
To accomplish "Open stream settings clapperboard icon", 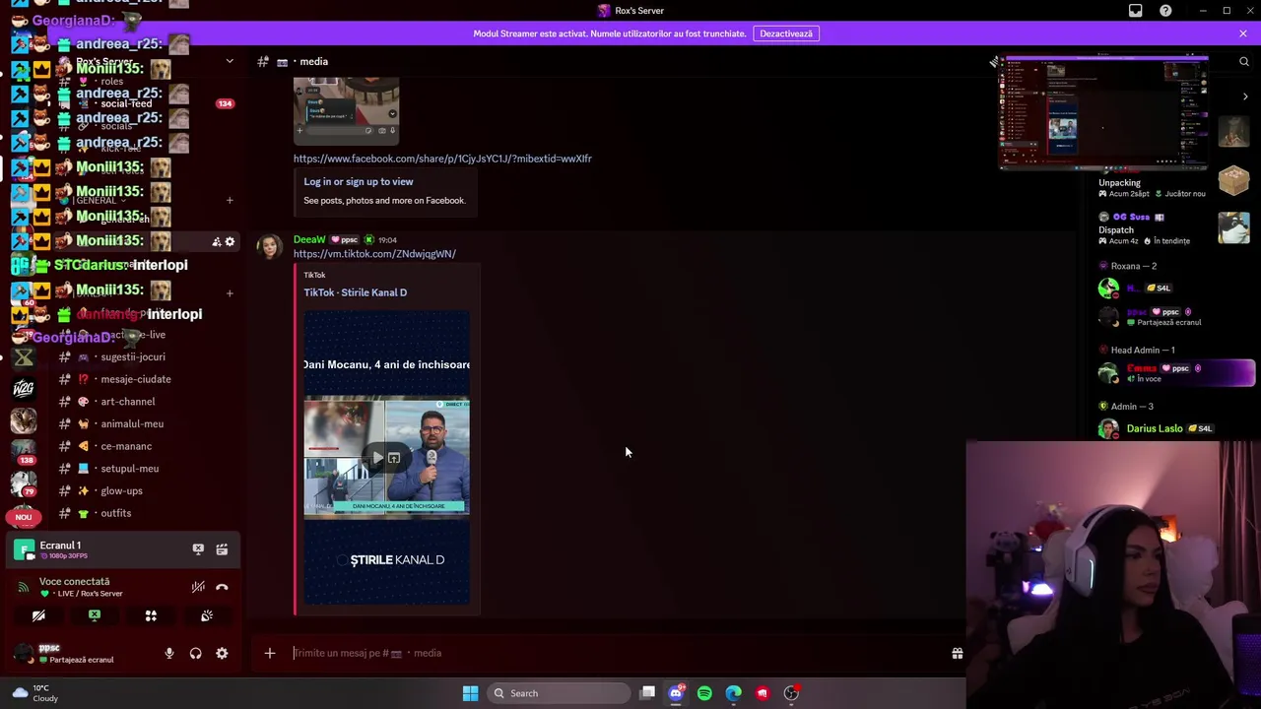I will point(222,549).
